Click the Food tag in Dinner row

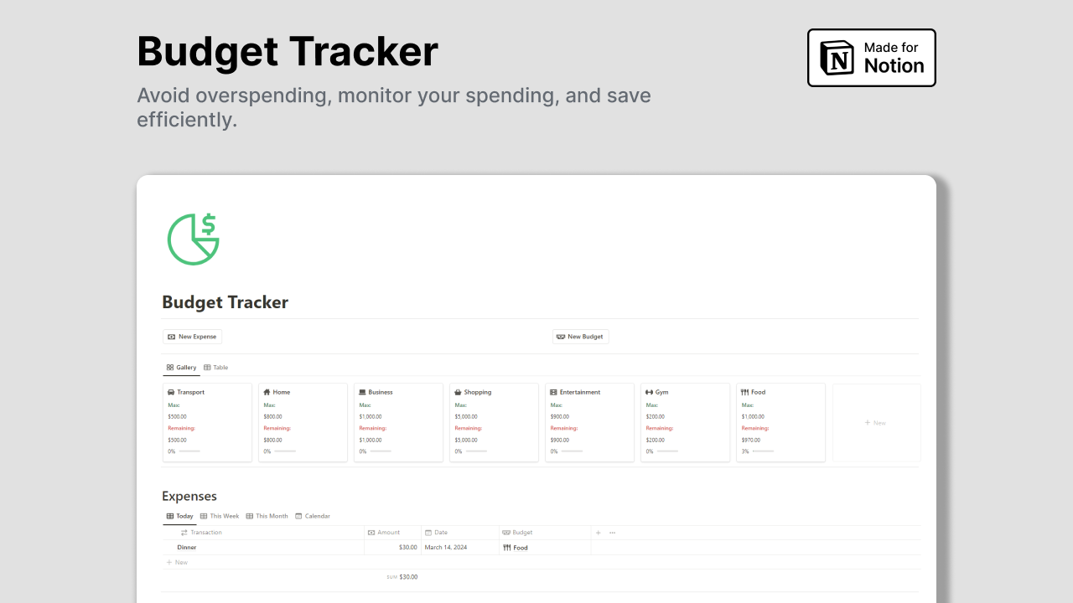click(516, 548)
